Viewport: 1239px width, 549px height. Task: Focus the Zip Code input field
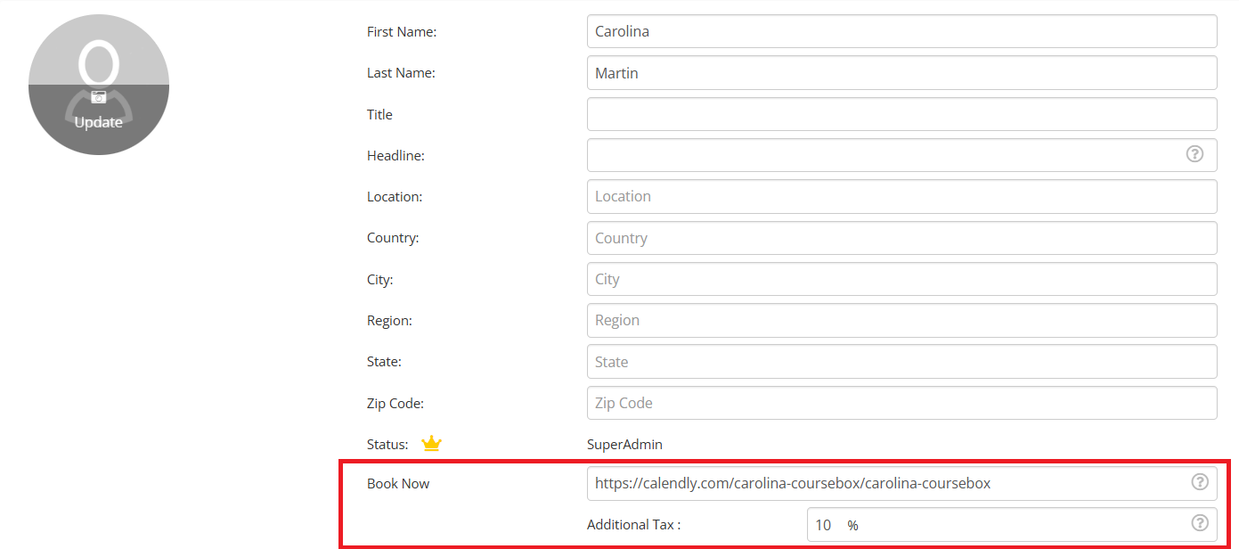(x=901, y=403)
